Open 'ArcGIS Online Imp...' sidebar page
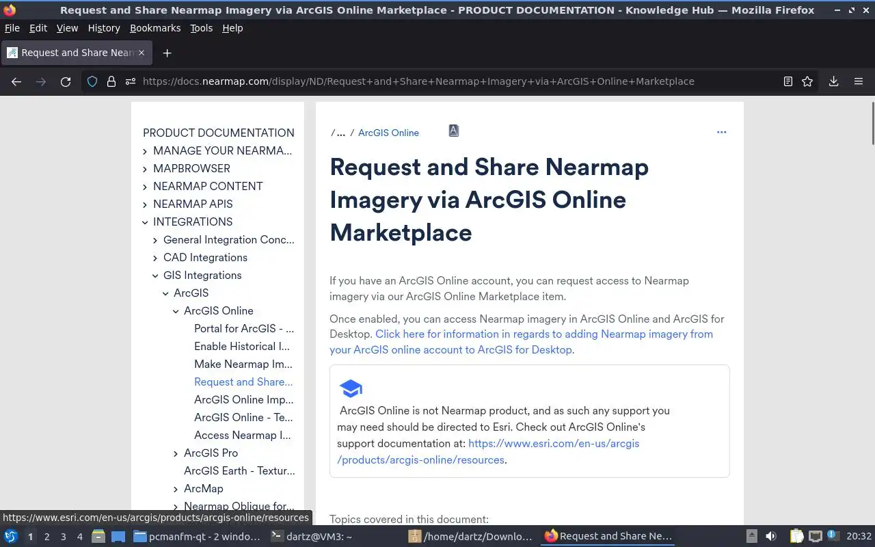This screenshot has height=547, width=875. (x=244, y=399)
